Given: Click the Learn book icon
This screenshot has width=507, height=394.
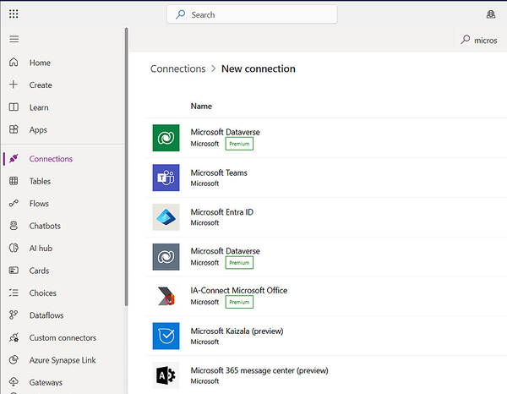Looking at the screenshot, I should (14, 107).
